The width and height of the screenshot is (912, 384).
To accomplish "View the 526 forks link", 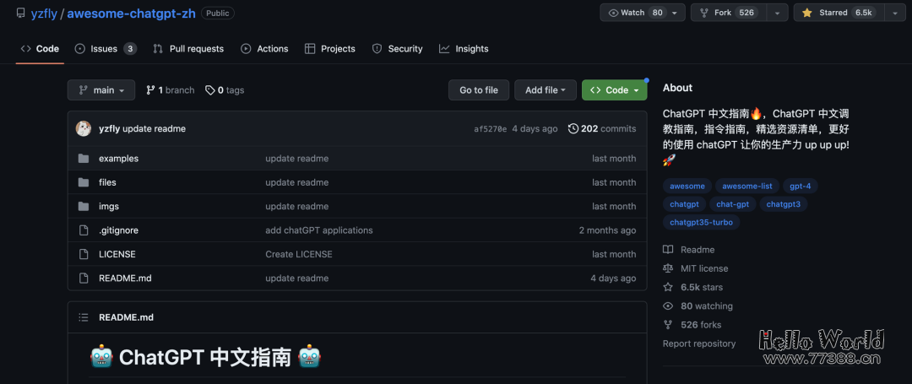I will tap(692, 325).
